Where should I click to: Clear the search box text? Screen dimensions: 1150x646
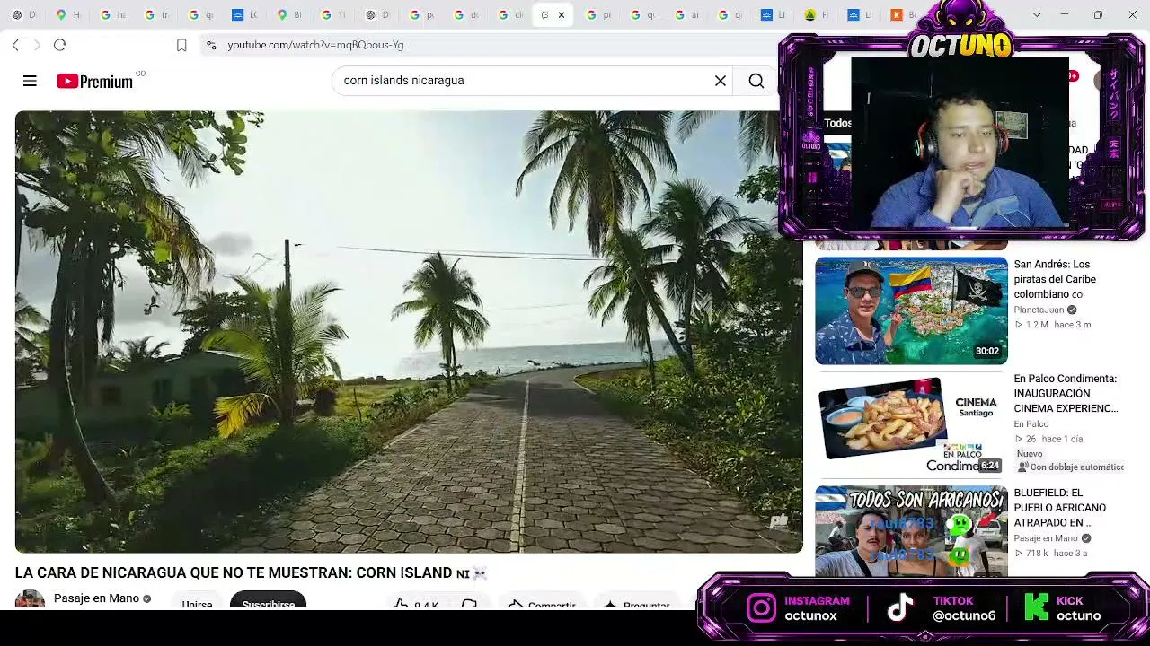pyautogui.click(x=721, y=81)
